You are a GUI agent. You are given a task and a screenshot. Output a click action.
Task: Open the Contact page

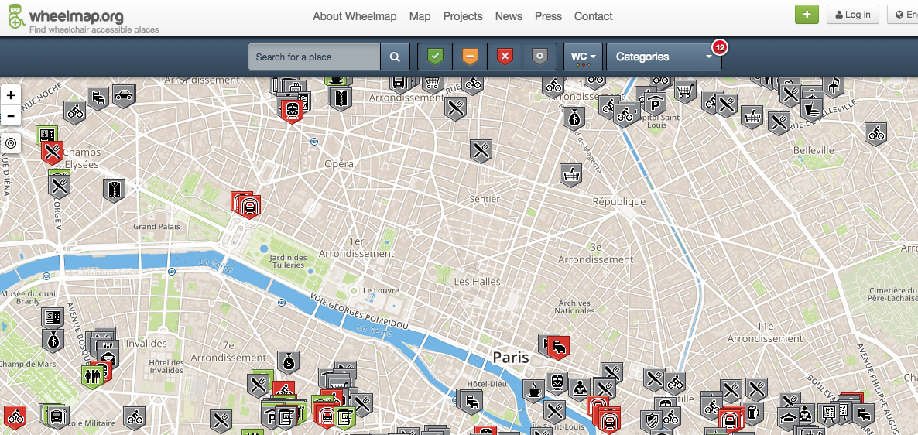[x=594, y=16]
